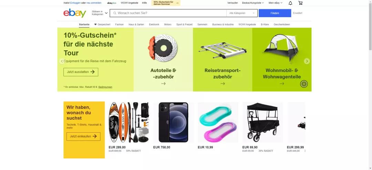Image resolution: width=372 pixels, height=170 pixels.
Task: Open the iPhone product thumbnail
Action: tap(173, 122)
